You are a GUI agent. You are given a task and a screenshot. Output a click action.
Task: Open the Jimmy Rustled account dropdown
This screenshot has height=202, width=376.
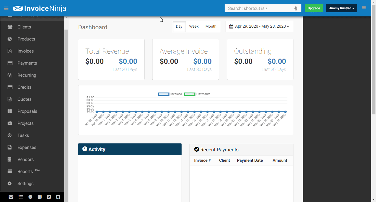(341, 8)
